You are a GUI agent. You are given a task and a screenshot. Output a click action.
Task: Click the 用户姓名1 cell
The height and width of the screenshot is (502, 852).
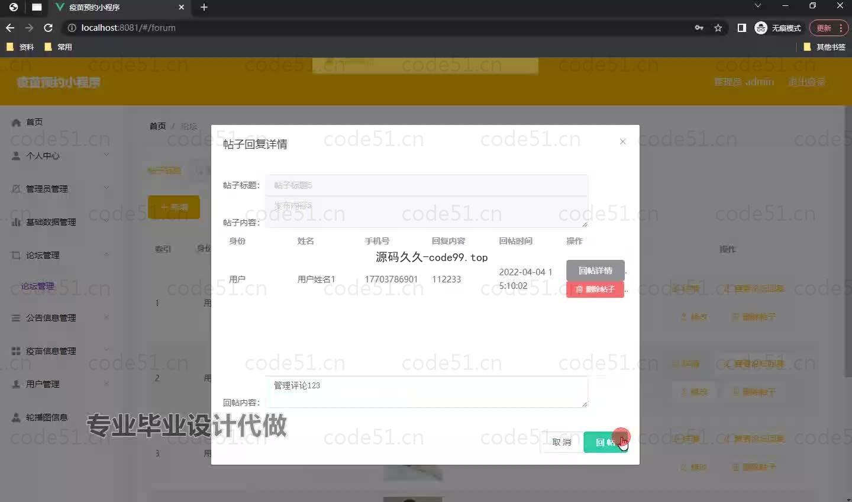[316, 279]
